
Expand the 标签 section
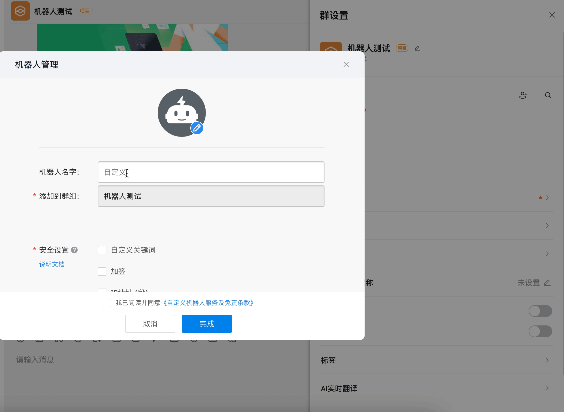pos(547,360)
